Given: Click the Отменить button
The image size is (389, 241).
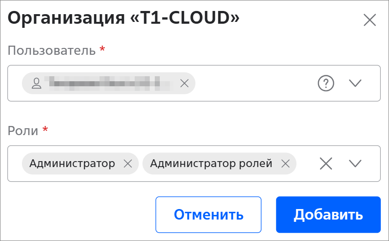Looking at the screenshot, I should coord(208,215).
